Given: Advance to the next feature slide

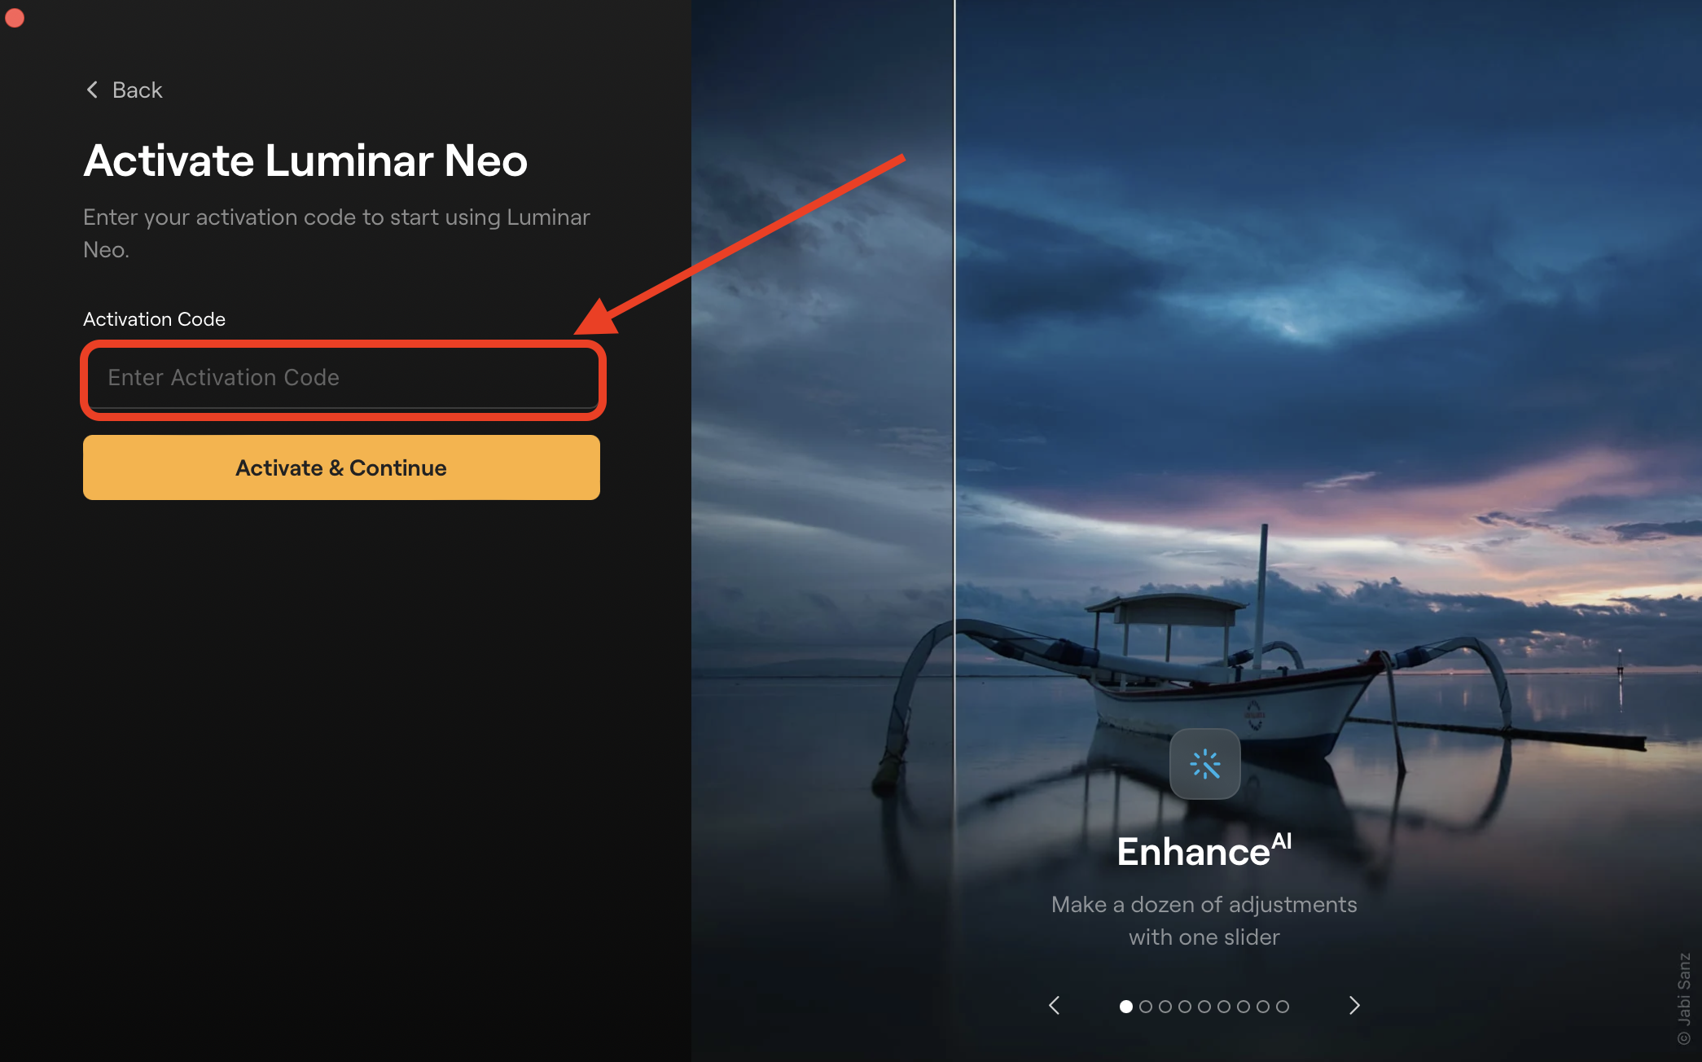Looking at the screenshot, I should 1354,1006.
